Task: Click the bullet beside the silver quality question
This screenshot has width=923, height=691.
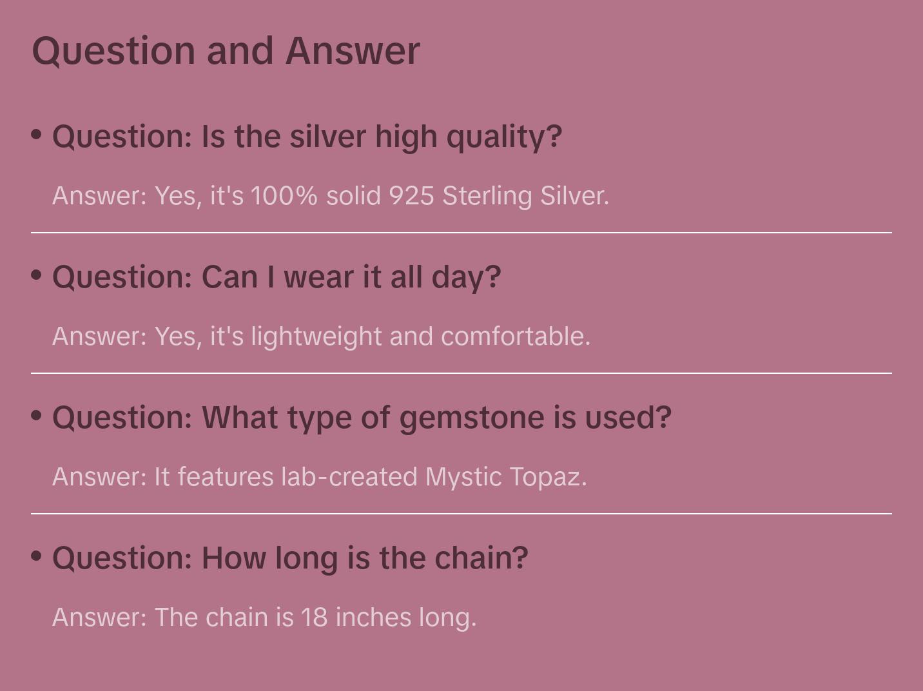Action: (x=37, y=135)
